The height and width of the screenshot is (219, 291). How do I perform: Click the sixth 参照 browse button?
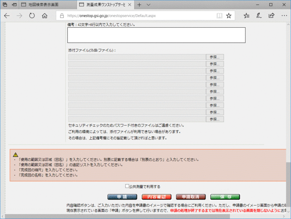(x=215, y=92)
